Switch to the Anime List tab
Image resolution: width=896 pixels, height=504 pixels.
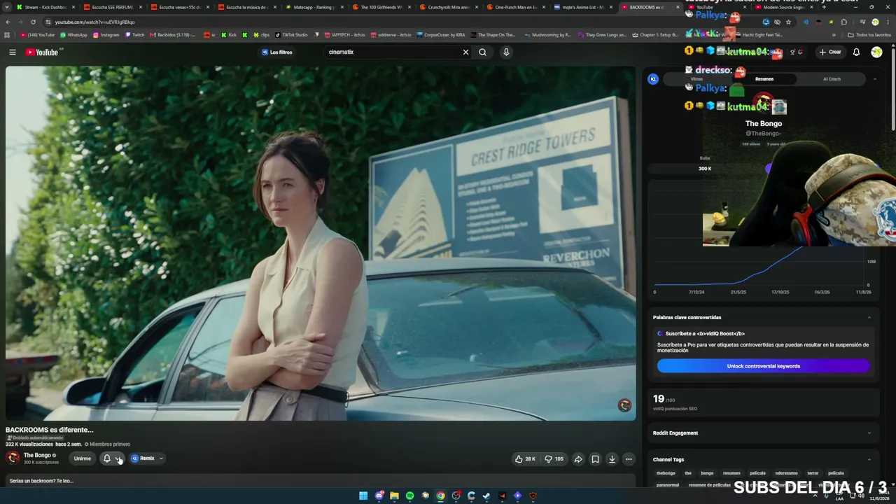click(x=582, y=7)
